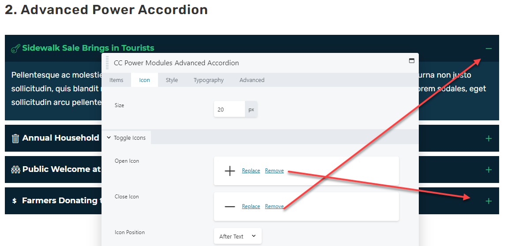Click the panel expand icon in Advanced Accordion header
Screen dimensions: 515x246
(411, 61)
